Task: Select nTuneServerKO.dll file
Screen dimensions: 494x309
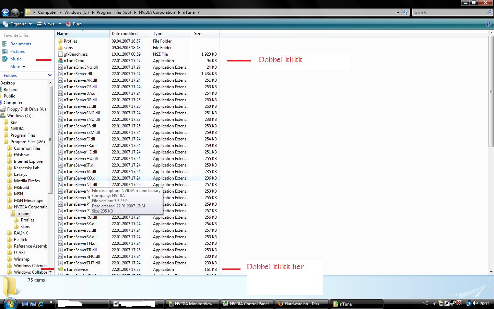Action: click(80, 178)
